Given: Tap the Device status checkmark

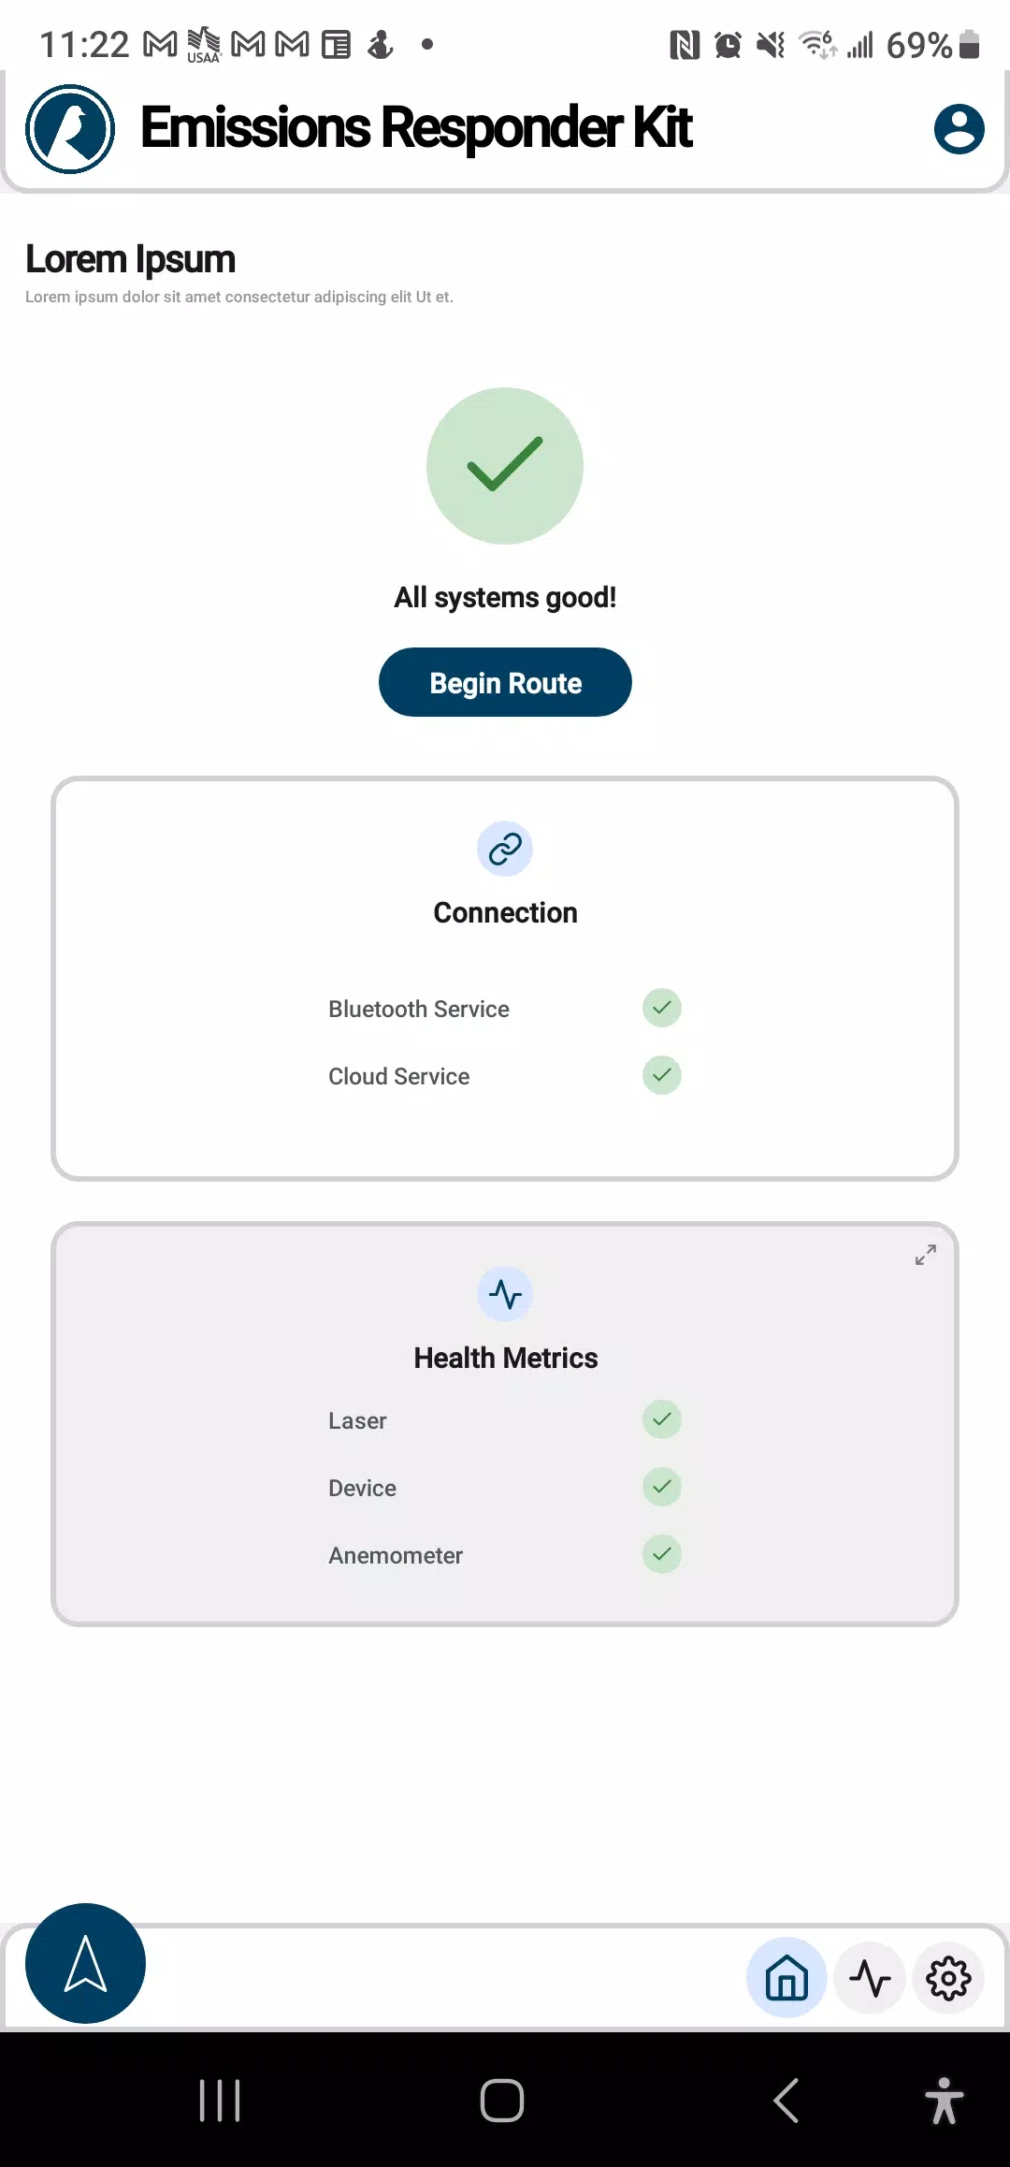Looking at the screenshot, I should (662, 1487).
